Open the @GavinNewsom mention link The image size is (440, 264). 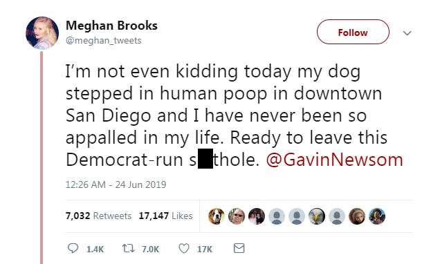point(334,160)
